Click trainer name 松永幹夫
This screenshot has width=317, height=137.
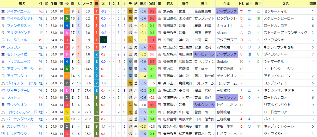(x=170, y=54)
